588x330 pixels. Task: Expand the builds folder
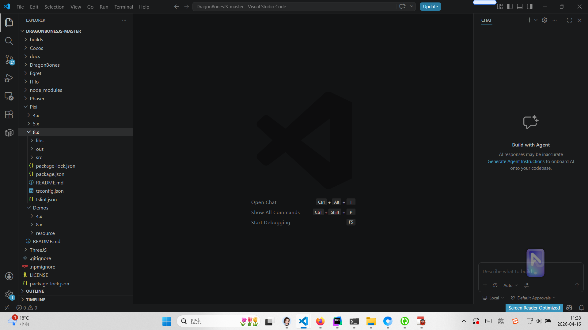coord(76,40)
